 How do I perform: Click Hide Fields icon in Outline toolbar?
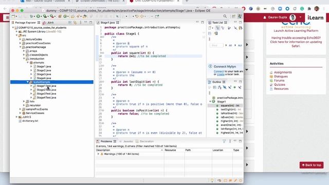[x=225, y=87]
